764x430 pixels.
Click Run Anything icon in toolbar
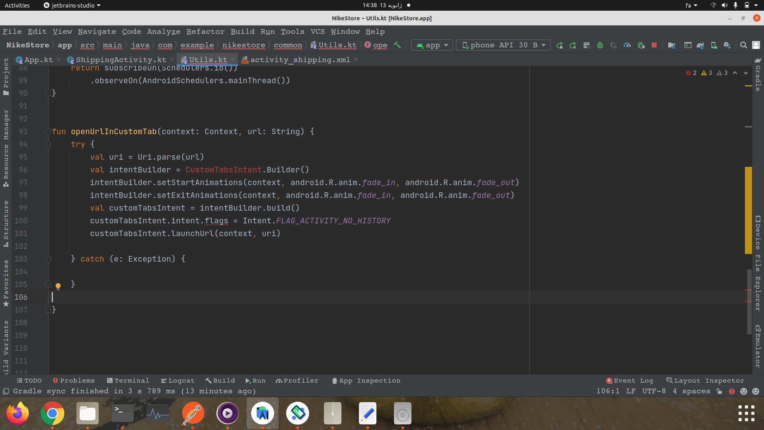click(x=688, y=45)
